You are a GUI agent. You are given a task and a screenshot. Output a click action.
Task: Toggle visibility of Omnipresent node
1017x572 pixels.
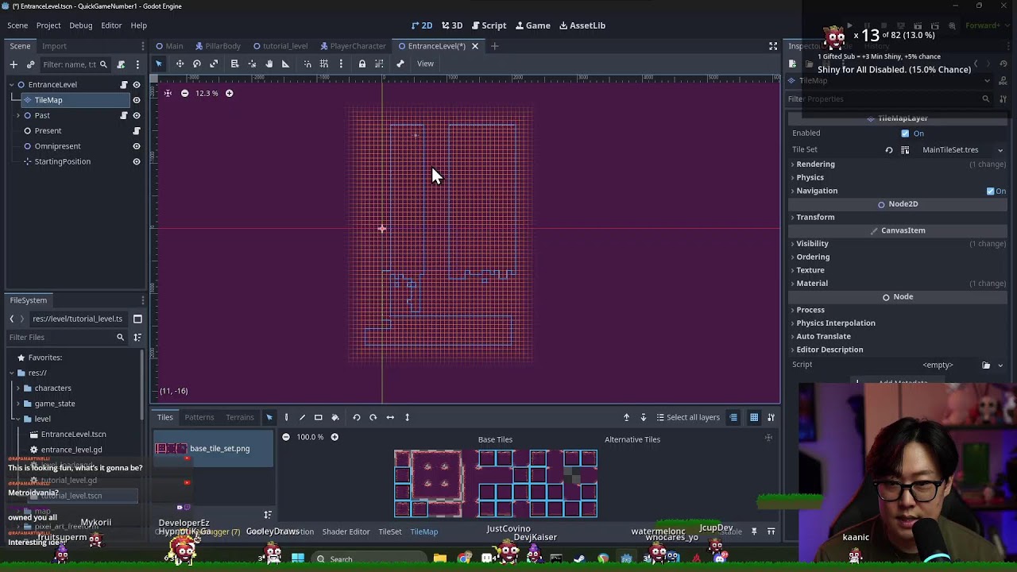point(137,146)
